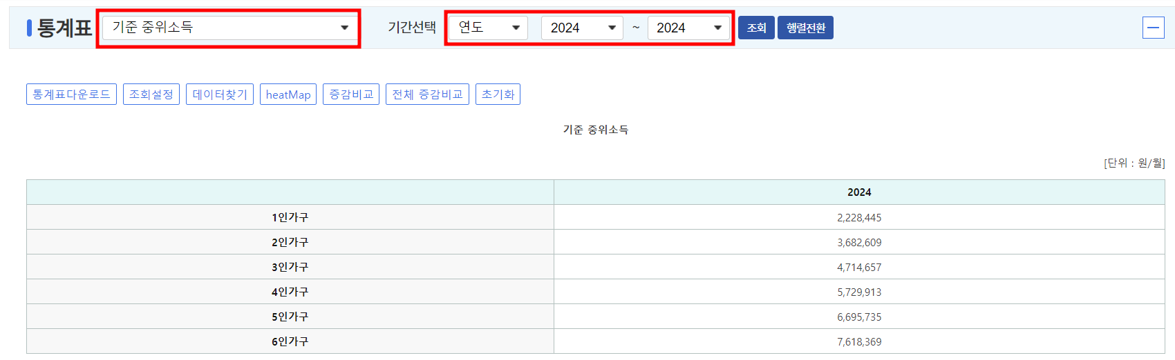This screenshot has width=1175, height=360.
Task: Select the 1인가구 row header
Action: coord(290,217)
